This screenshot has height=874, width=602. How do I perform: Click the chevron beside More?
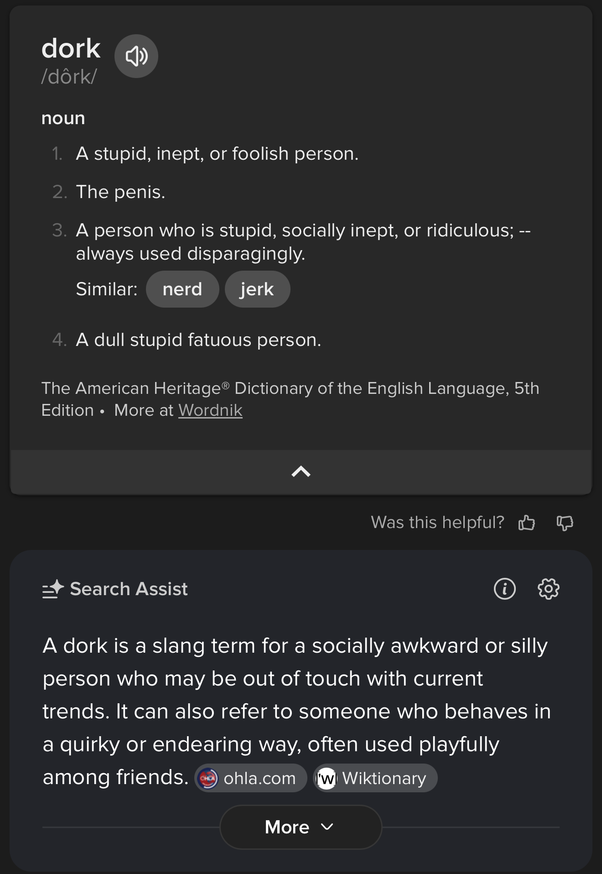tap(327, 827)
